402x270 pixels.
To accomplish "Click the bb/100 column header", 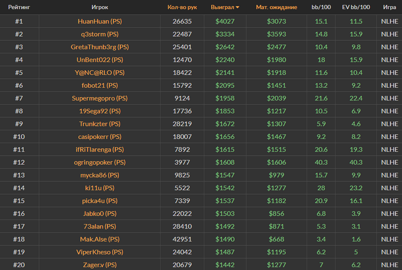I will 320,7.
